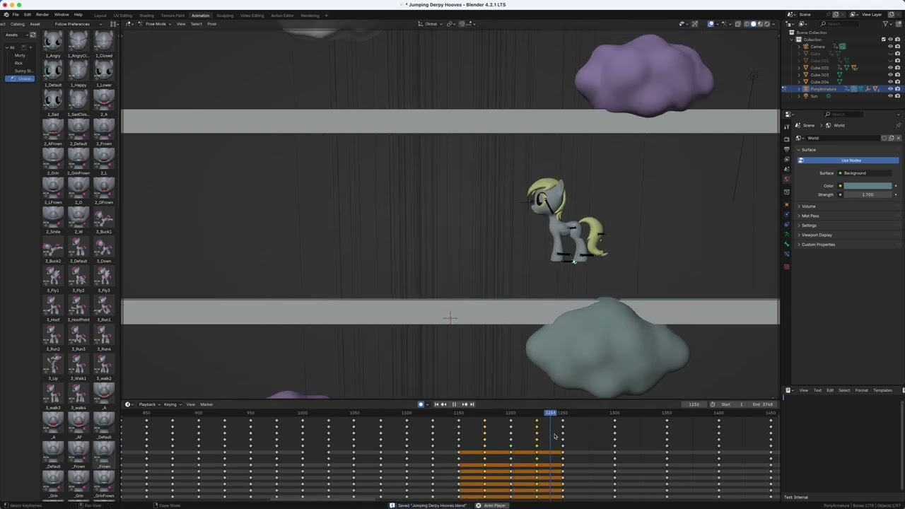Click the blue playhead frame marker

tap(550, 413)
